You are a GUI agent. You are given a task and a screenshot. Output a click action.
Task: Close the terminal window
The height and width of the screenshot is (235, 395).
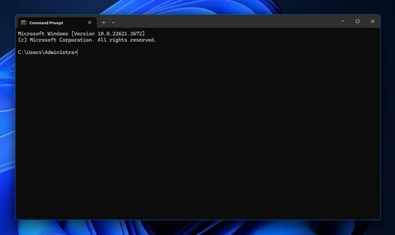pyautogui.click(x=372, y=22)
